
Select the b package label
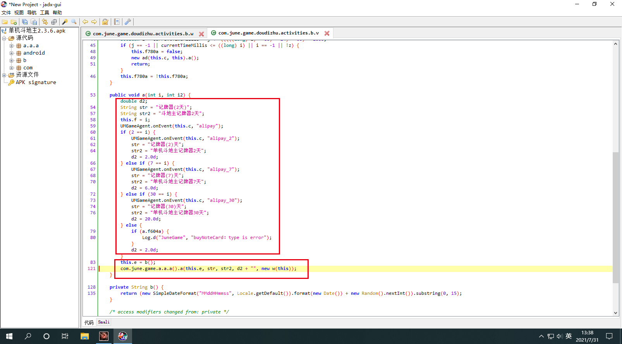coord(25,60)
